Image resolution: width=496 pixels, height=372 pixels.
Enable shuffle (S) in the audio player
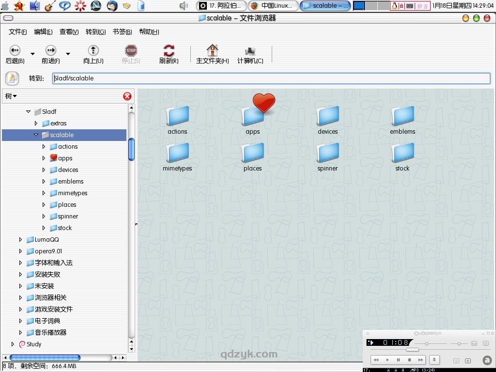pyautogui.click(x=456, y=360)
